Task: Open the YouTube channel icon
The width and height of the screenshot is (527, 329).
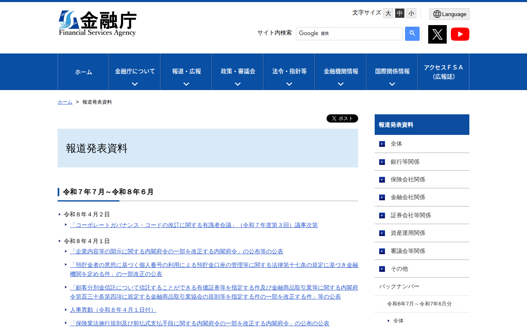Action: pos(460,34)
